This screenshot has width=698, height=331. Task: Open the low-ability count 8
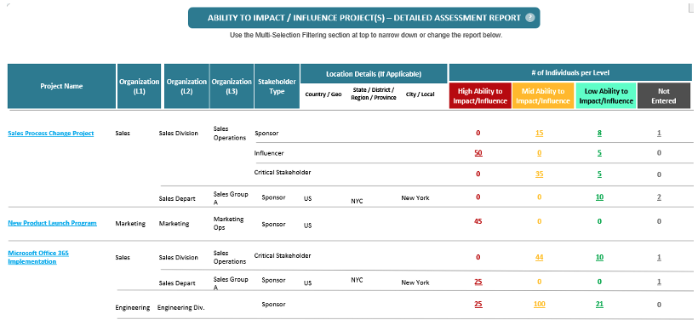(599, 133)
